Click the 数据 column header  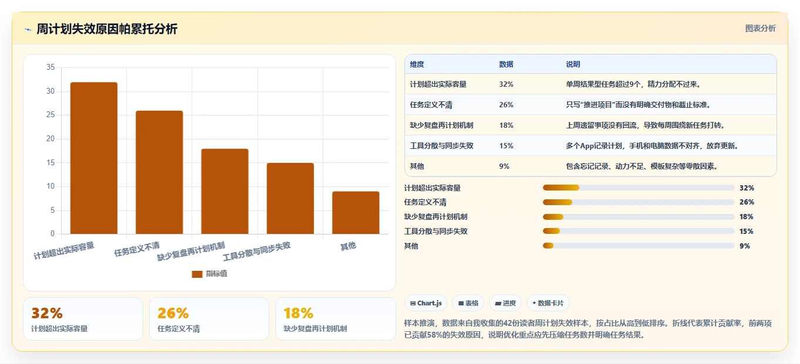[x=506, y=64]
